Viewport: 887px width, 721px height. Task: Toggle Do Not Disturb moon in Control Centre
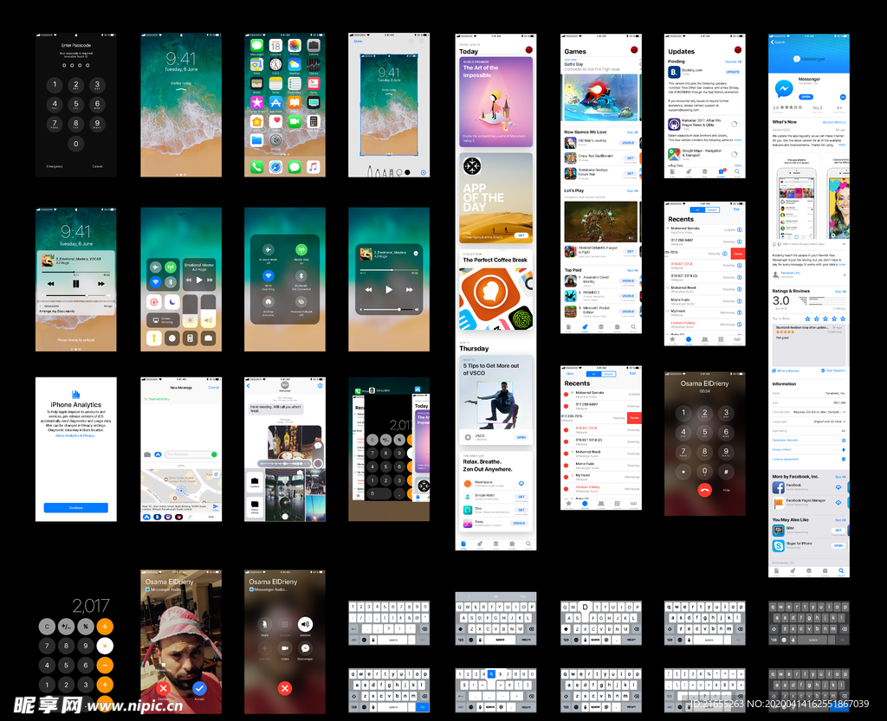pyautogui.click(x=172, y=302)
